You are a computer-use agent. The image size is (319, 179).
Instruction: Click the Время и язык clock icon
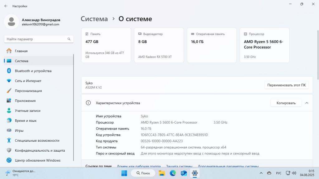pos(9,120)
